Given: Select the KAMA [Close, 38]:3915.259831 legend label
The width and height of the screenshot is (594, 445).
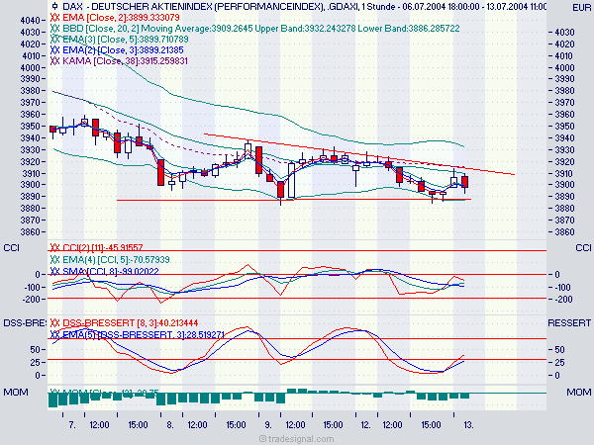Looking at the screenshot, I should (x=125, y=61).
